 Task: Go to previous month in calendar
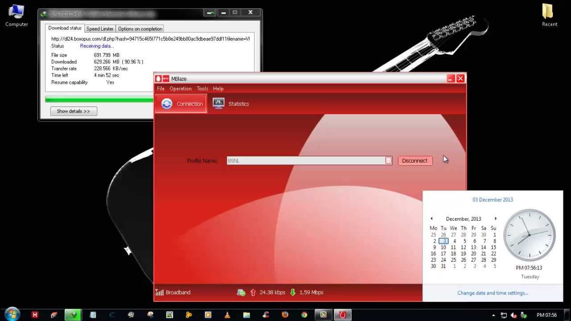pyautogui.click(x=431, y=218)
